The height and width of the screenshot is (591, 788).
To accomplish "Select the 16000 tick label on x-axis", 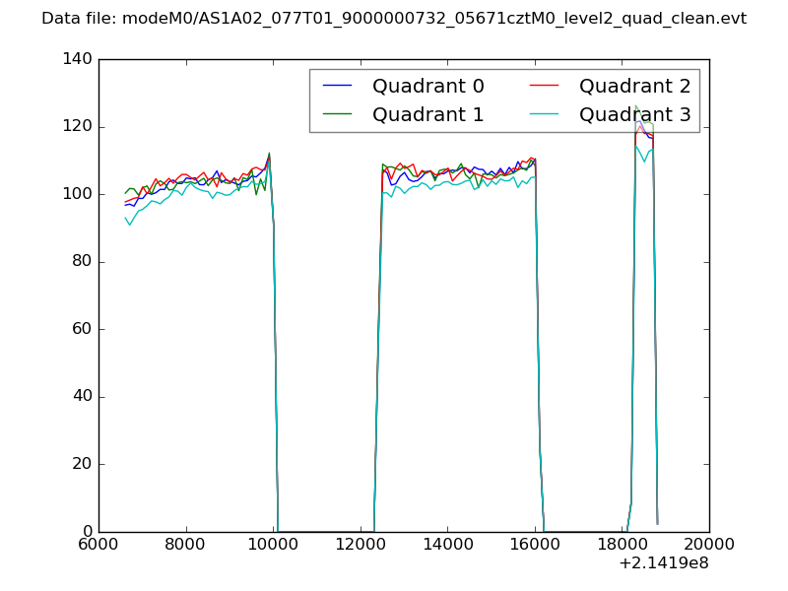I will pos(535,545).
